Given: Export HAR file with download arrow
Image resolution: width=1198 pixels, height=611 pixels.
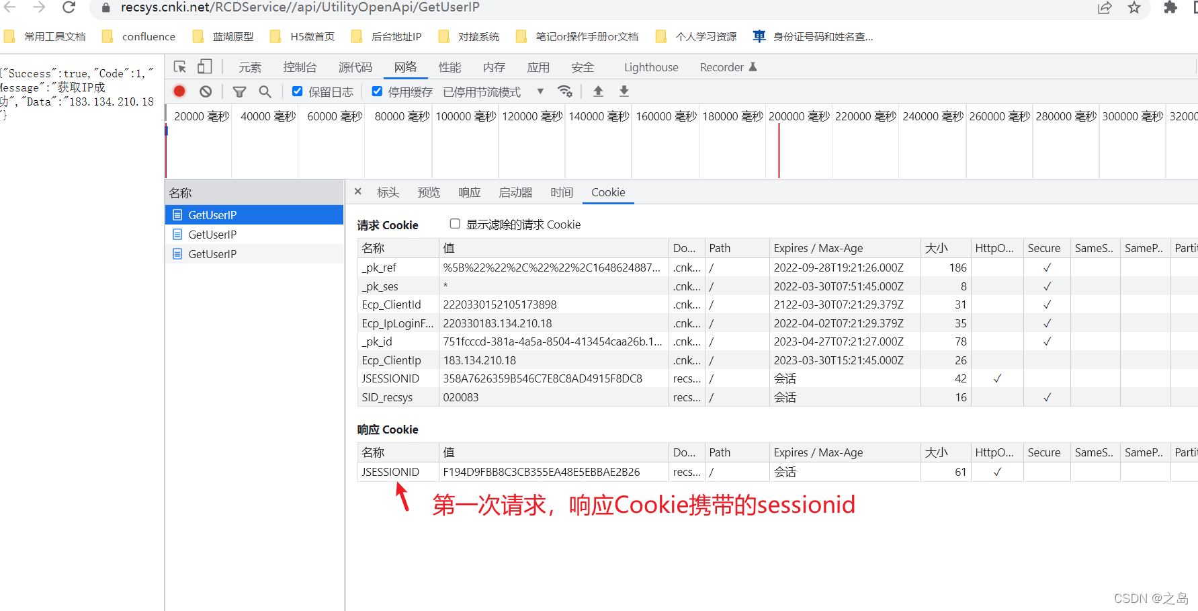Looking at the screenshot, I should click(x=624, y=91).
